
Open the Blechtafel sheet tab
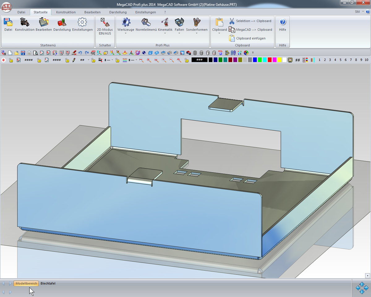point(48,283)
